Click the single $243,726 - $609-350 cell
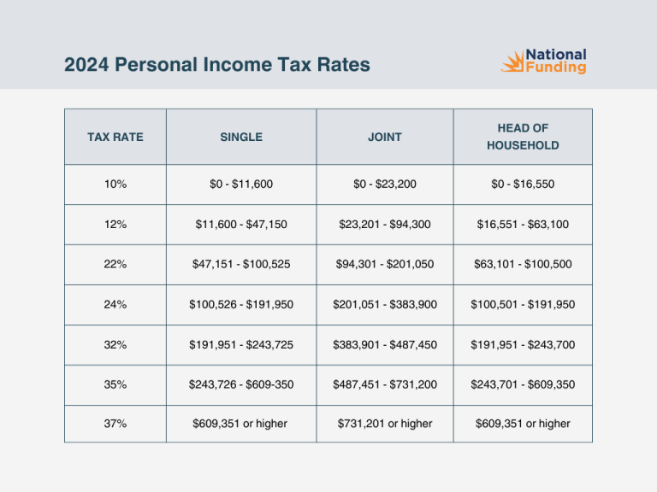657x492 pixels. 241,384
